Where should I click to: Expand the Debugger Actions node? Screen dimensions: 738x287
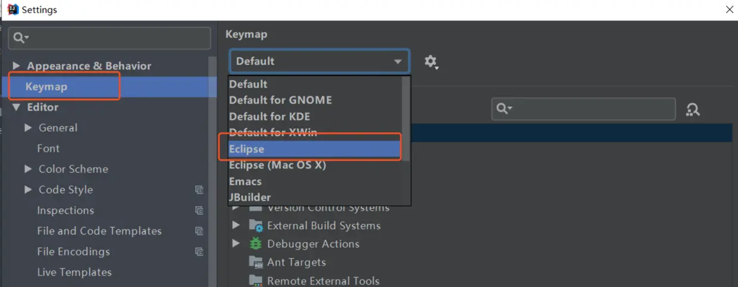236,244
